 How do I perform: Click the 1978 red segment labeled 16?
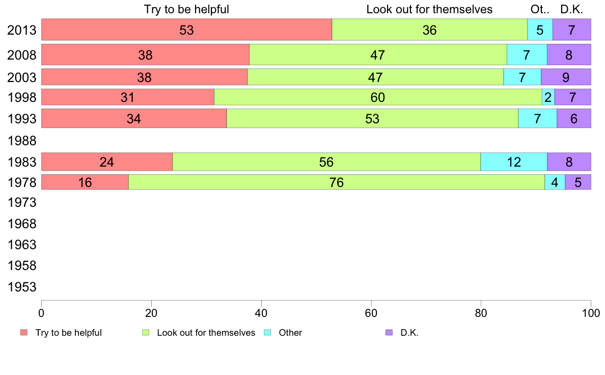(x=85, y=182)
